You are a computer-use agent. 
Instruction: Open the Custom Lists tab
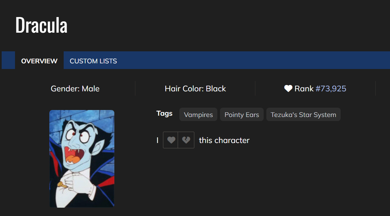coord(93,61)
